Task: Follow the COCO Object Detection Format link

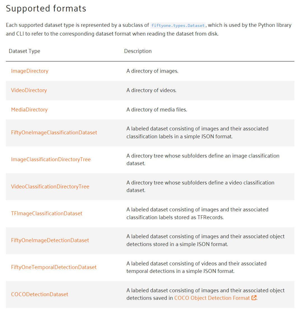Action: tap(212, 298)
